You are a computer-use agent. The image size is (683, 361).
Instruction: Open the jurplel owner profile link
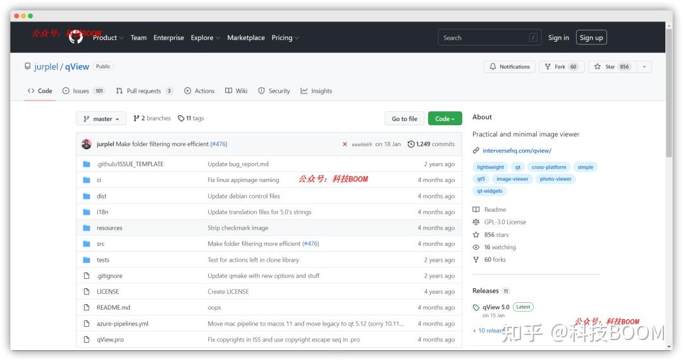46,66
